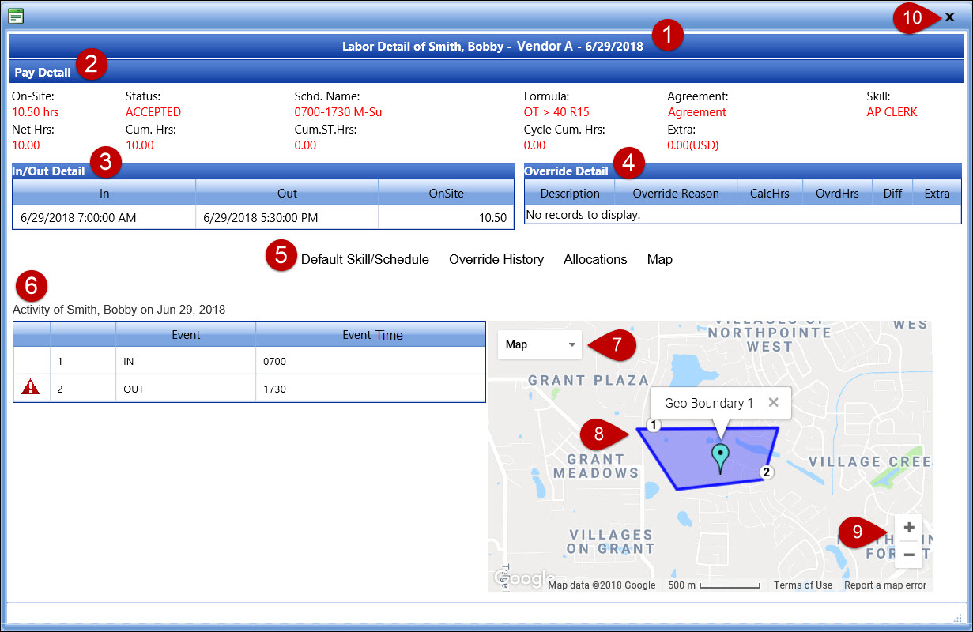Image resolution: width=973 pixels, height=632 pixels.
Task: Click Report a map error link
Action: click(x=884, y=585)
